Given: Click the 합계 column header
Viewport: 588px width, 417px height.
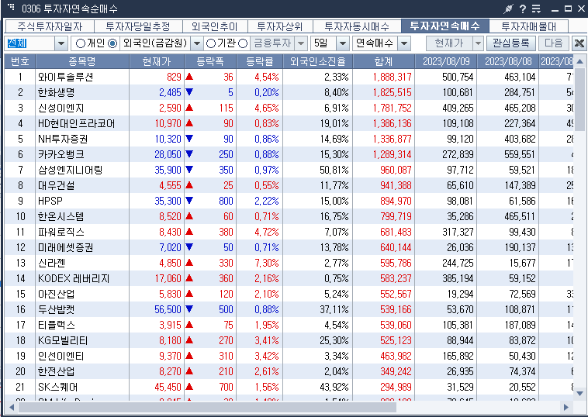Looking at the screenshot, I should [384, 61].
